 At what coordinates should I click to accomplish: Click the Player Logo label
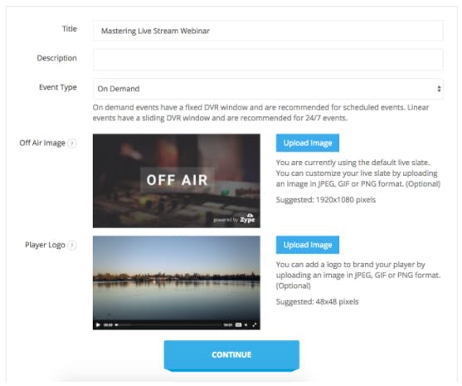[45, 245]
